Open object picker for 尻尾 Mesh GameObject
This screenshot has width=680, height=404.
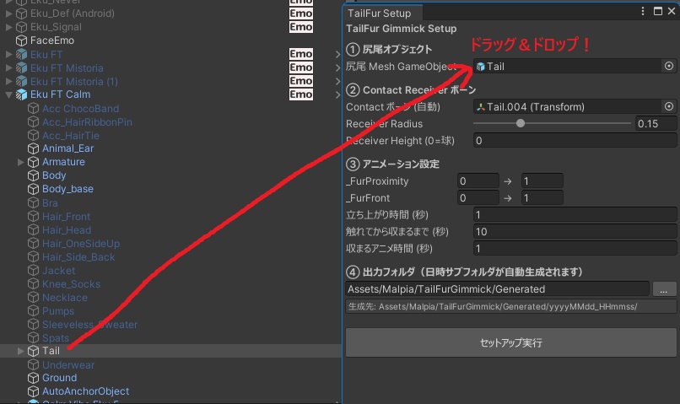pos(669,66)
